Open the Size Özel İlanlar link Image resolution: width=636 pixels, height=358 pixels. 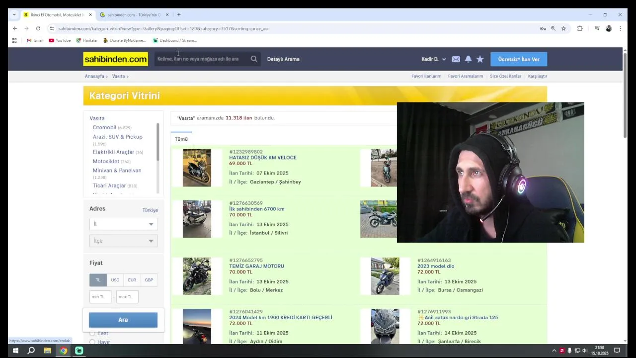pos(505,76)
